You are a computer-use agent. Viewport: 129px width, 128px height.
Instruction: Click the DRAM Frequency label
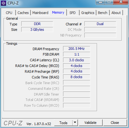46,49
